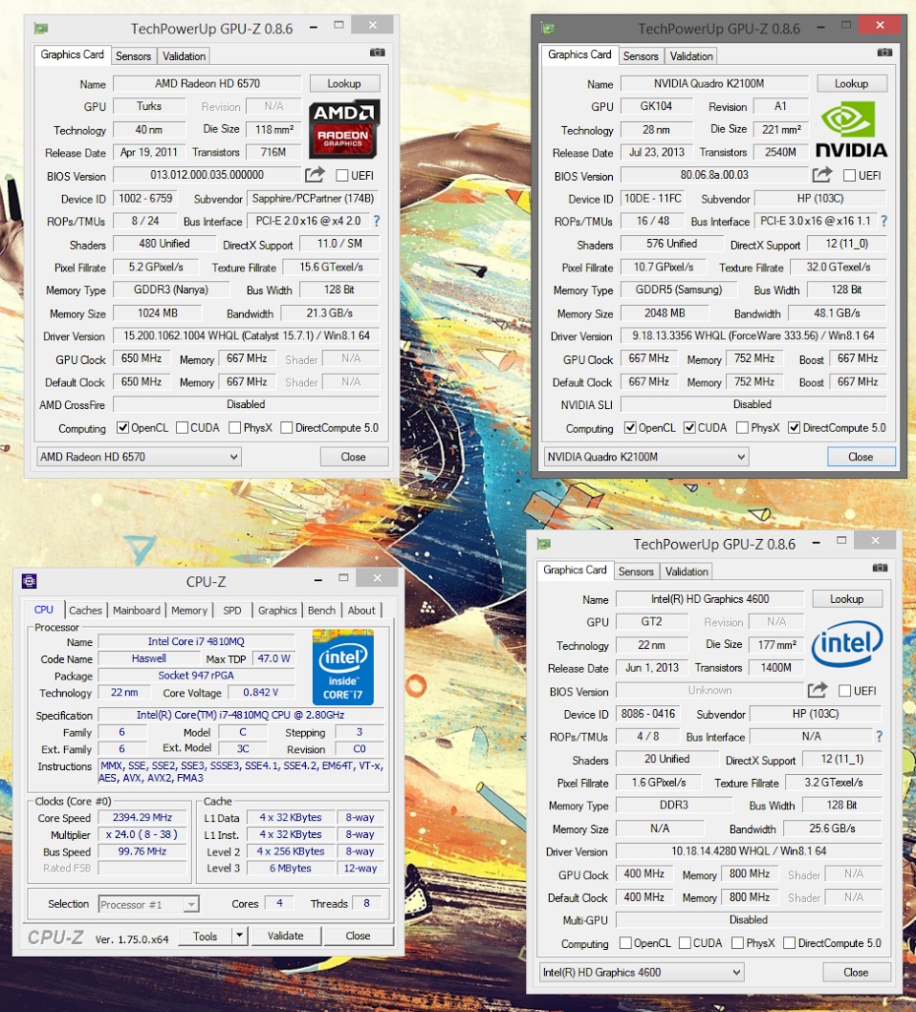Switch to the Mainboard tab in CPU-Z
Viewport: 916px width, 1012px height.
[137, 611]
